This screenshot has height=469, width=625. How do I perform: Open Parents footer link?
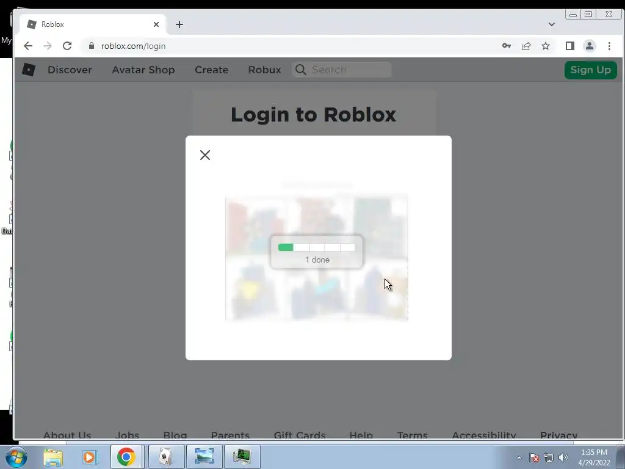click(x=230, y=435)
